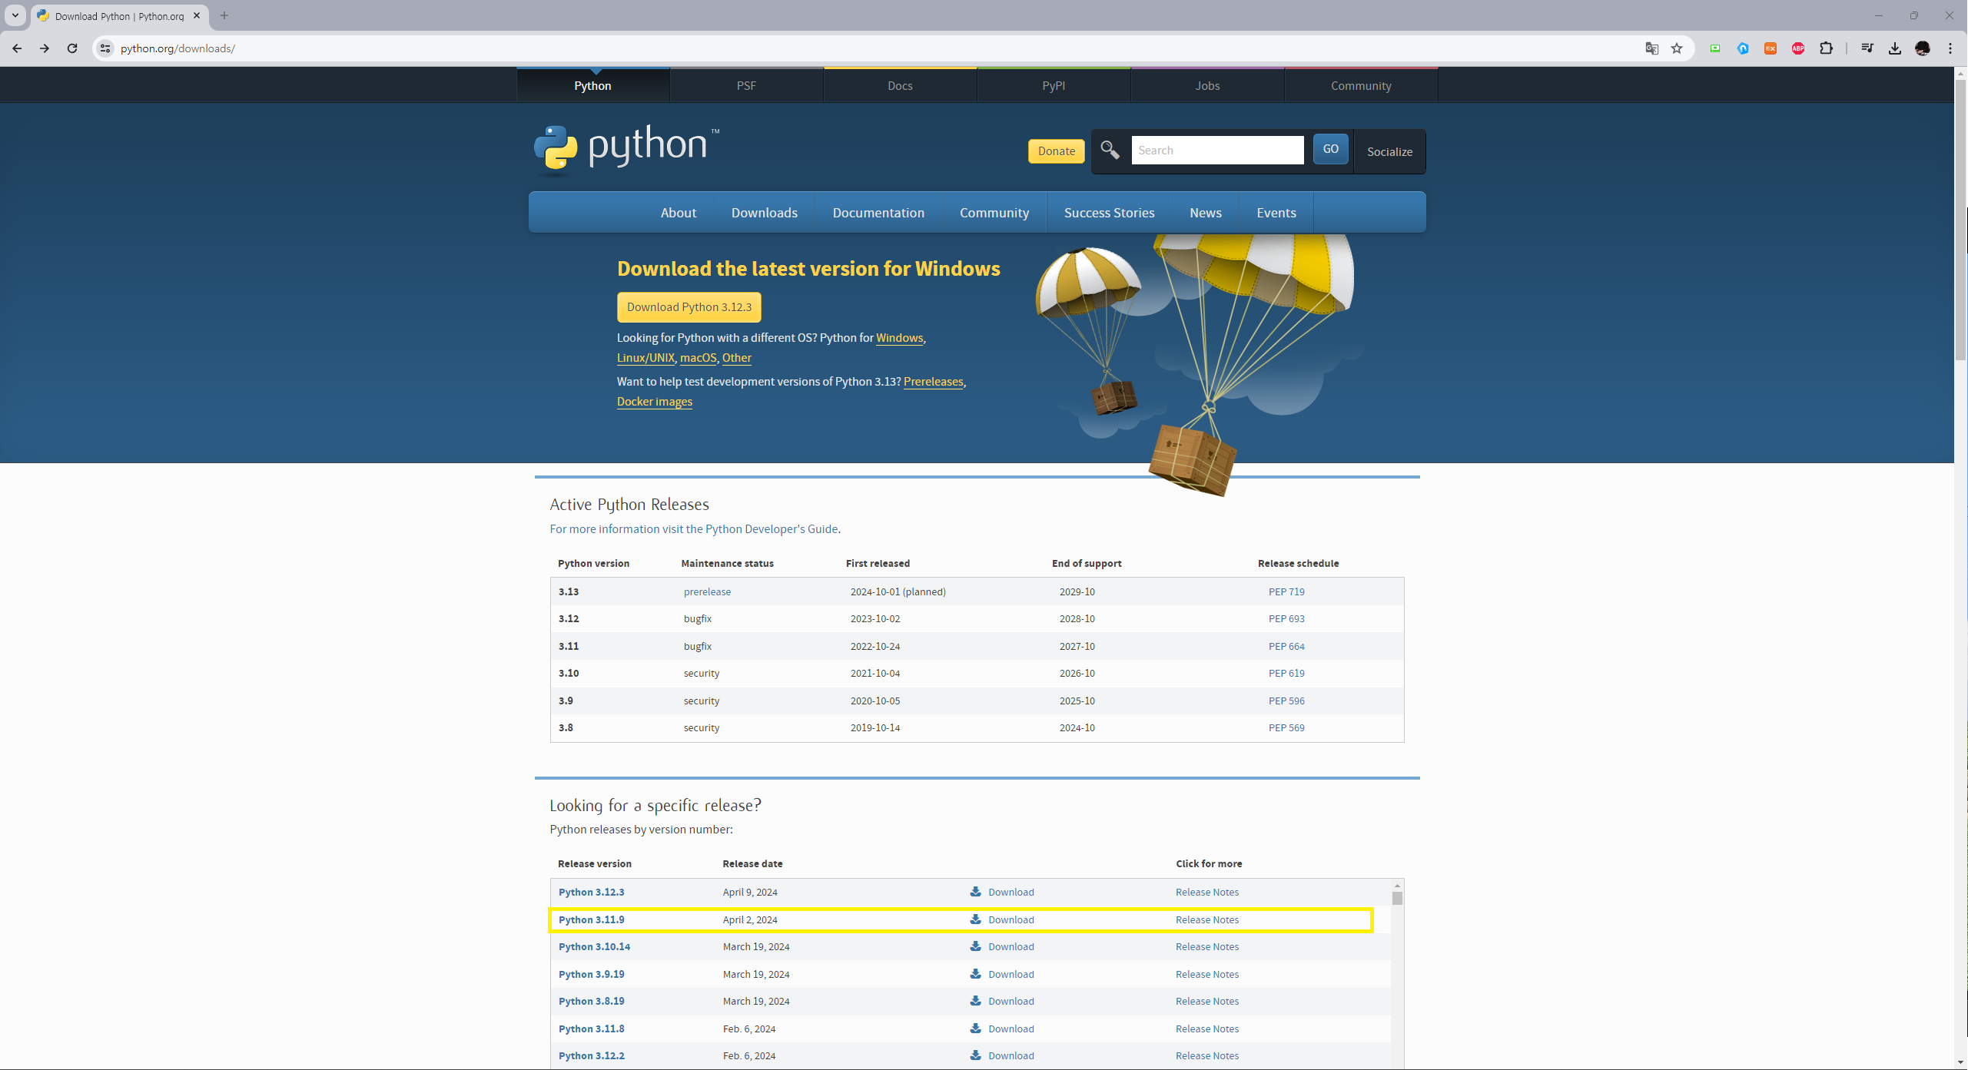Viewport: 1968px width, 1070px height.
Task: Open the Documentation navigation menu
Action: tap(878, 213)
